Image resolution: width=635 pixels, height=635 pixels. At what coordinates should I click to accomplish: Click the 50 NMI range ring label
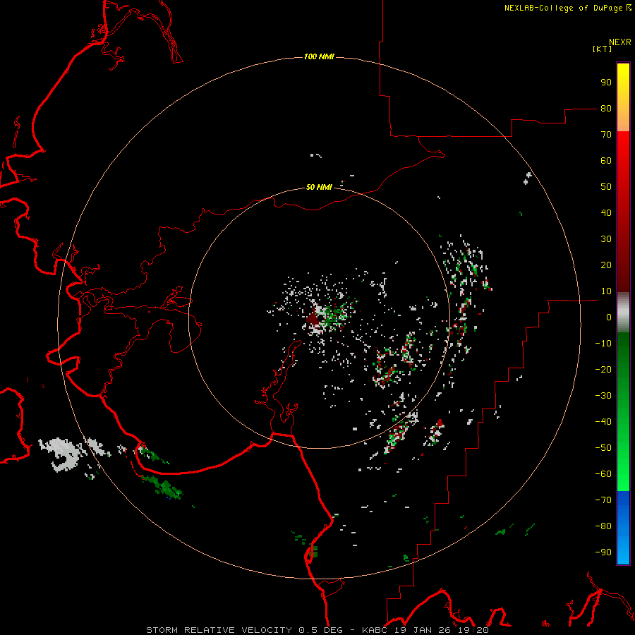pos(319,187)
